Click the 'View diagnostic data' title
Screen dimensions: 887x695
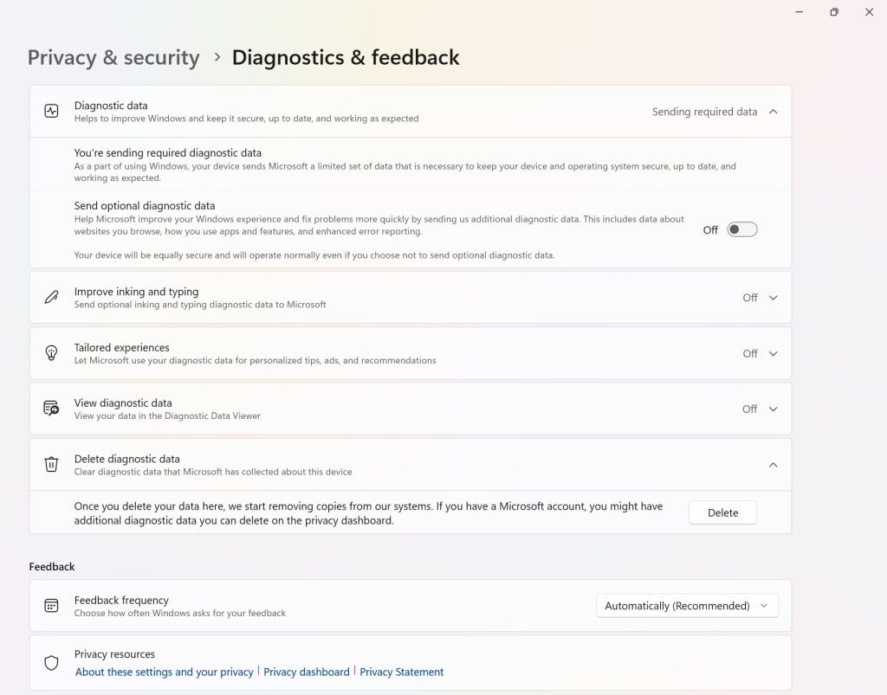pos(123,402)
